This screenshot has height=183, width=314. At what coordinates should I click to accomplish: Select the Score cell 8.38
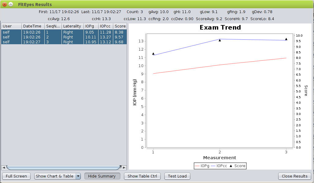[120, 32]
